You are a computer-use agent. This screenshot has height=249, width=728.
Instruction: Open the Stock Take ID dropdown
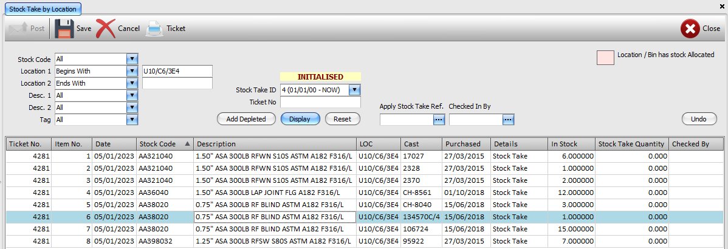[354, 90]
